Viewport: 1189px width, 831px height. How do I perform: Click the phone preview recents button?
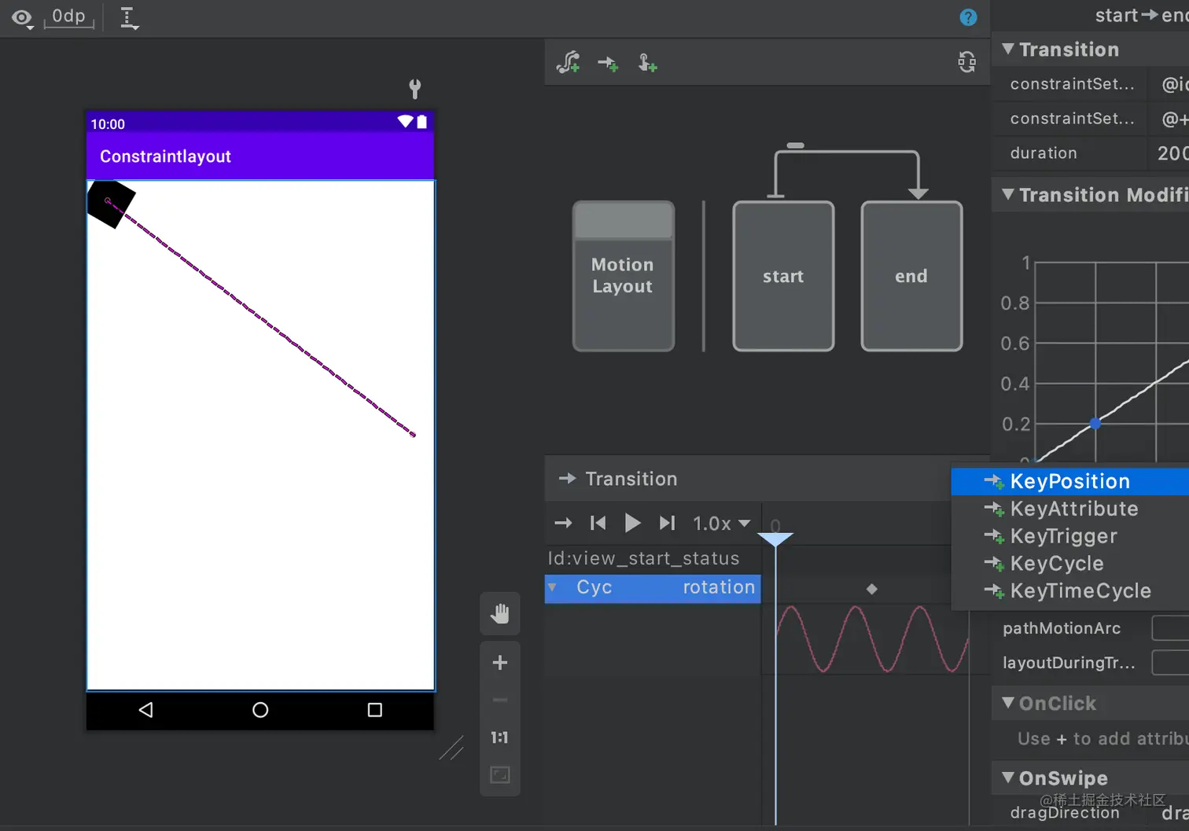pyautogui.click(x=375, y=710)
